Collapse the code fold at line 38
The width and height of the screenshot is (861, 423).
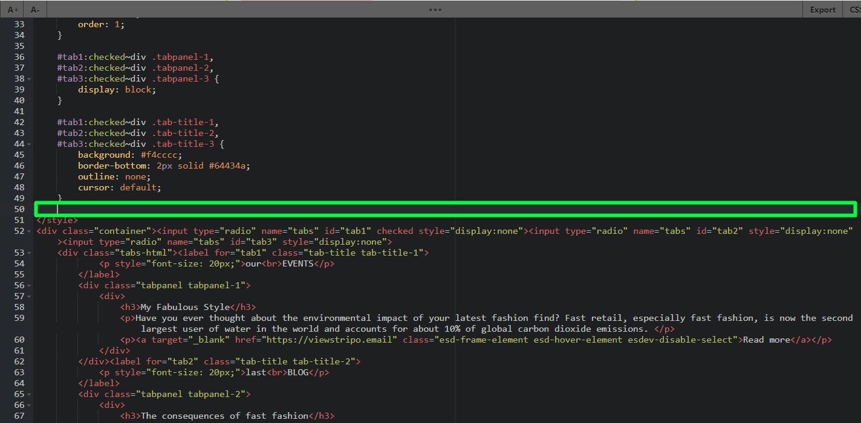(28, 78)
